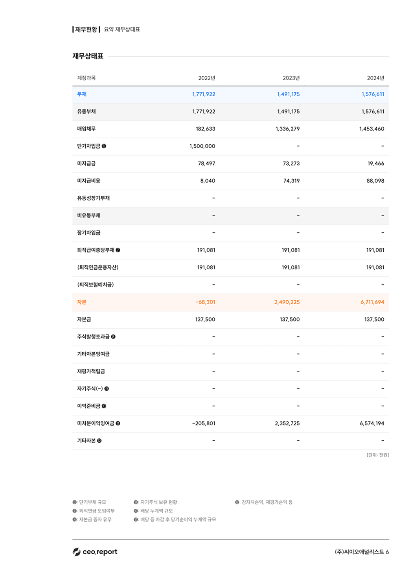Select the 계정과목 table column title
Screen dimensions: 412x583
[87, 77]
